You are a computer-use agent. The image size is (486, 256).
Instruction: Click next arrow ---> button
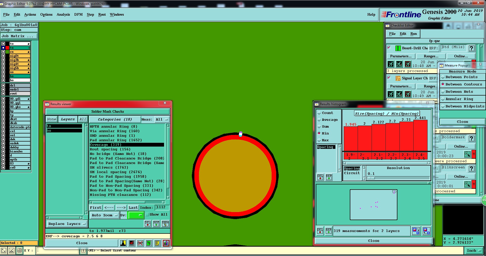(x=121, y=208)
